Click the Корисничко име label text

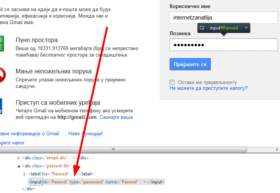pos(190,6)
